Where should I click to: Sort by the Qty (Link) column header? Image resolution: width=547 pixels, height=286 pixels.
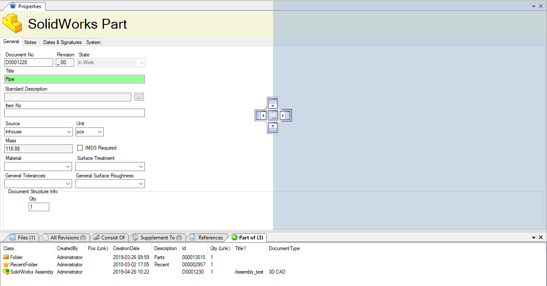[x=220, y=248]
